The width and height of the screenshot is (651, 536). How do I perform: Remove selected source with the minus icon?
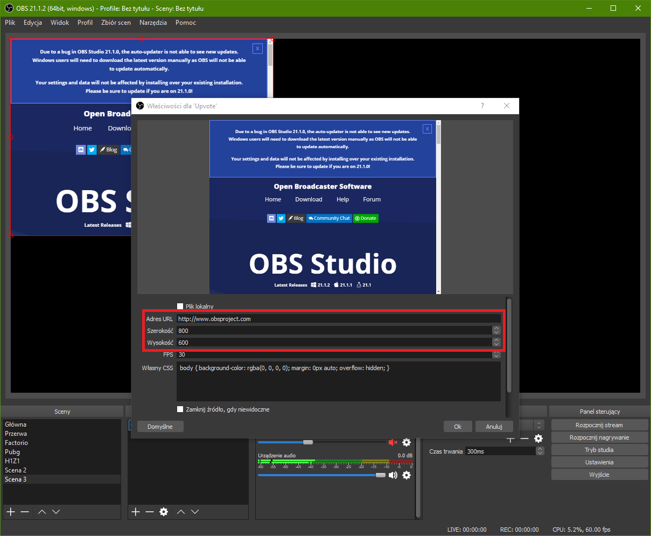[x=150, y=512]
